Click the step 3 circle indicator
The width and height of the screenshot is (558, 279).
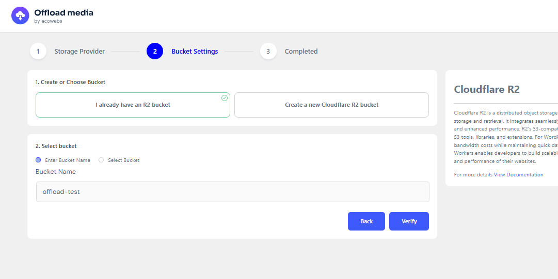click(x=268, y=52)
